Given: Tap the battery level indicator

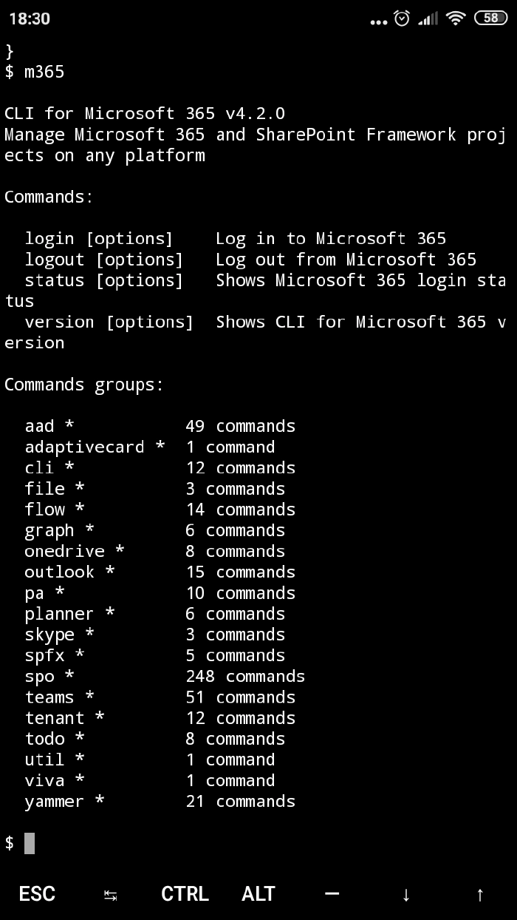Looking at the screenshot, I should click(x=490, y=19).
